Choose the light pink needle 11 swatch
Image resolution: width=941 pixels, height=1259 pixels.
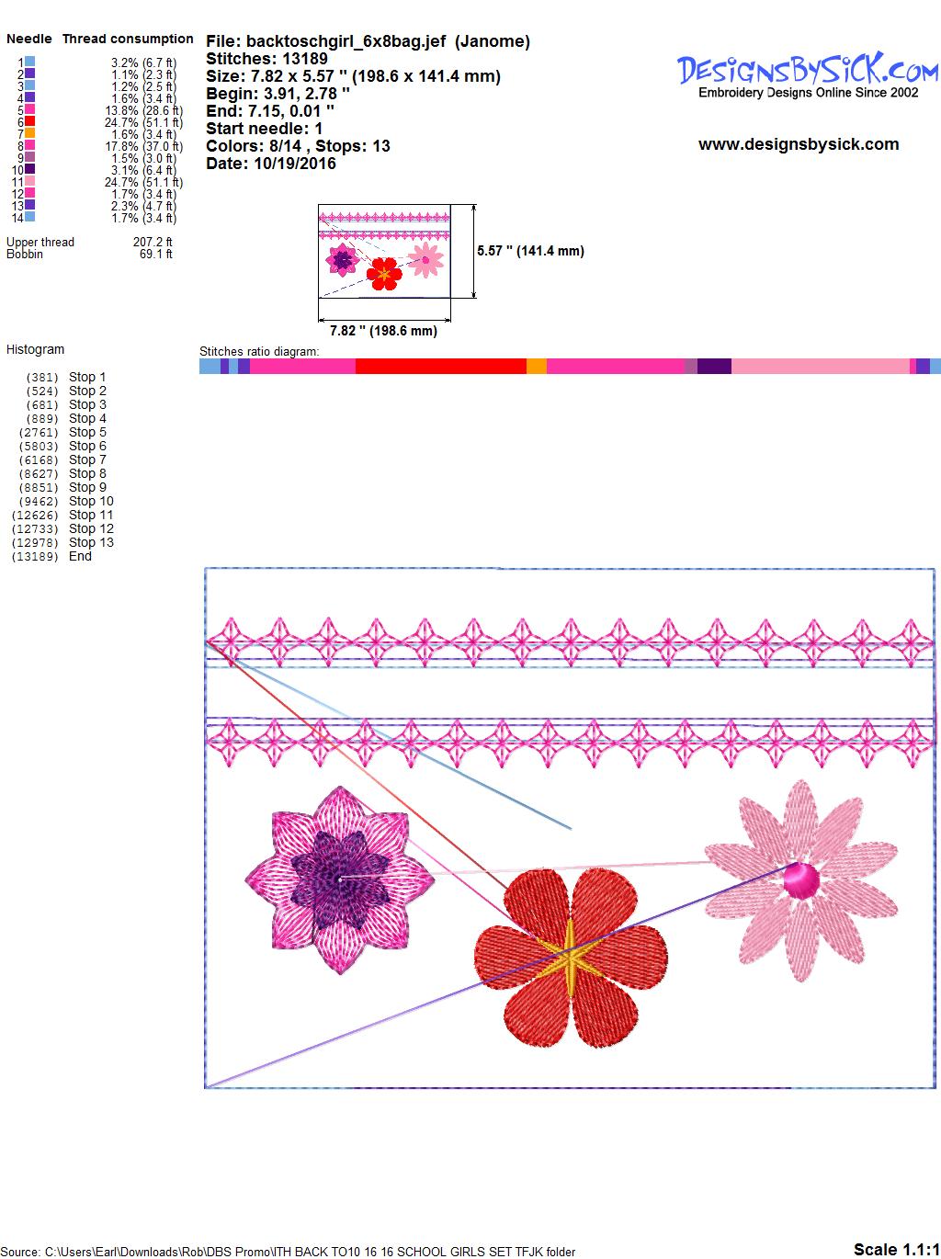[30, 182]
